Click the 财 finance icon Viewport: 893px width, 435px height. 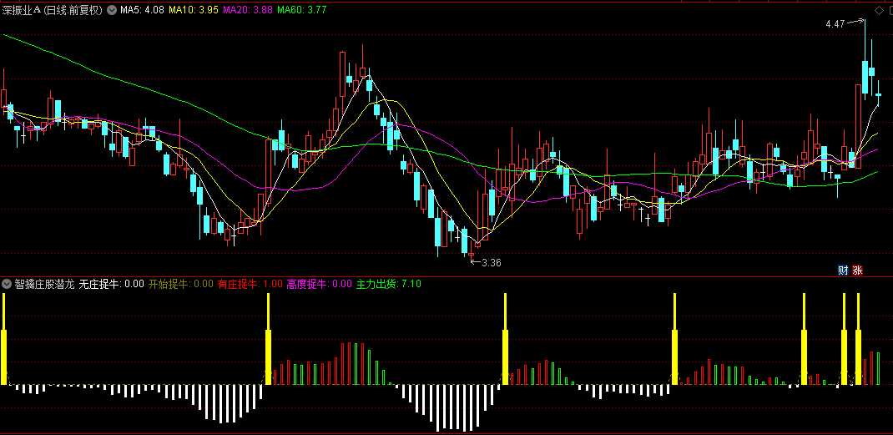844,271
